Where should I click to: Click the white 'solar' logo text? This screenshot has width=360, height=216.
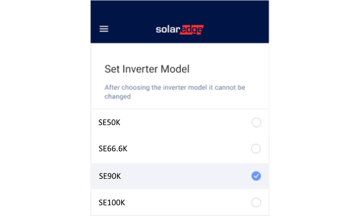(x=167, y=30)
